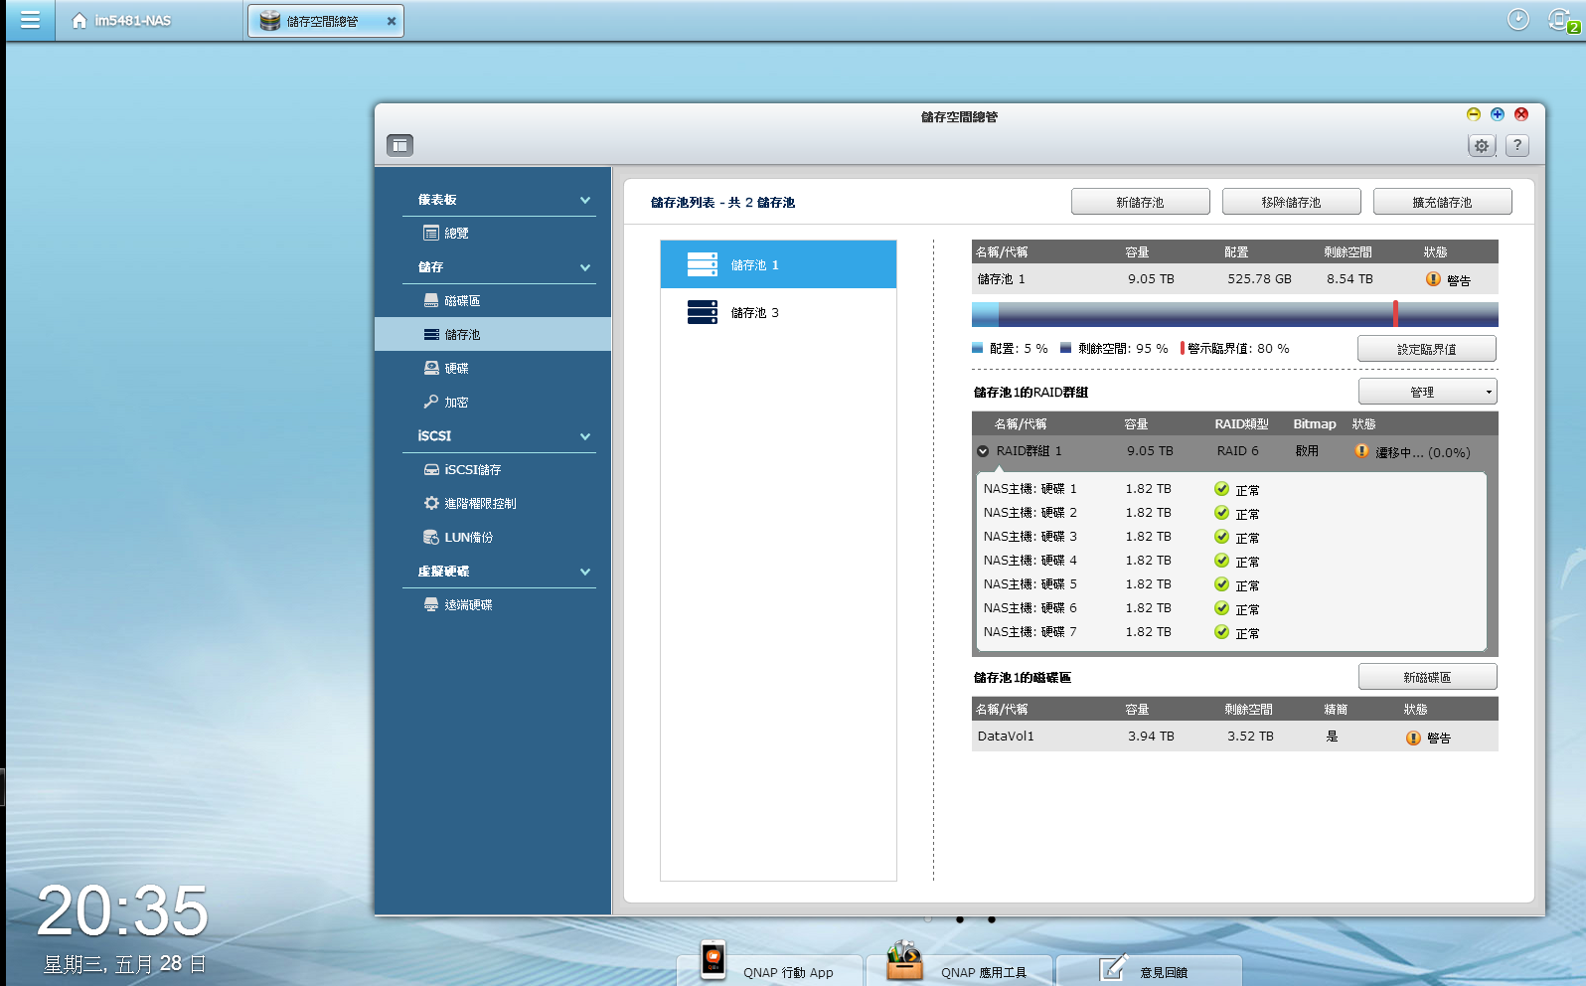This screenshot has width=1586, height=986.
Task: Open iSCSI儲存 in the sidebar
Action: click(472, 470)
